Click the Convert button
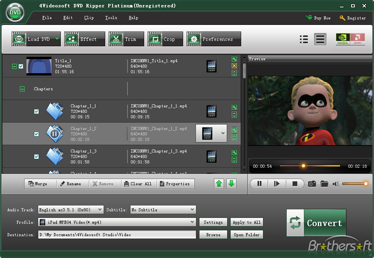Viewport: 374px width, 258px height. point(316,223)
